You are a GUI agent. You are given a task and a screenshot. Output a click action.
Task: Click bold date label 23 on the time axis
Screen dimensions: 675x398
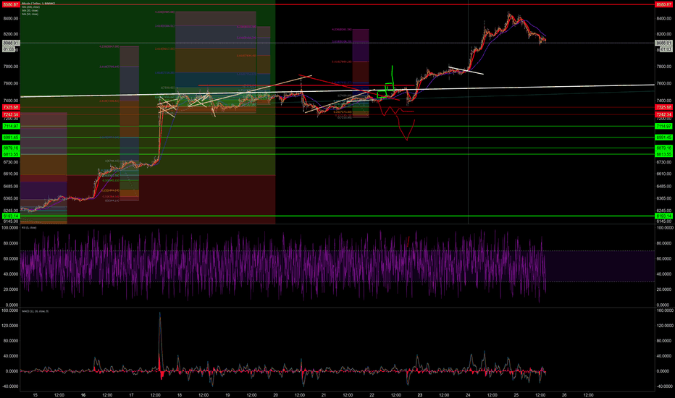pyautogui.click(x=420, y=394)
